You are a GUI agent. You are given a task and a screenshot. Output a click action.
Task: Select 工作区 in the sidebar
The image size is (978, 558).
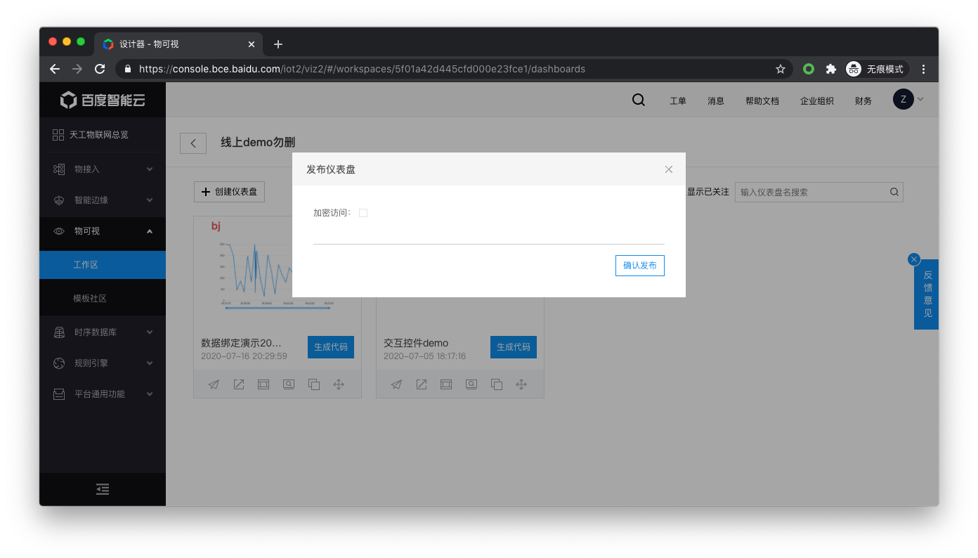[x=103, y=265]
